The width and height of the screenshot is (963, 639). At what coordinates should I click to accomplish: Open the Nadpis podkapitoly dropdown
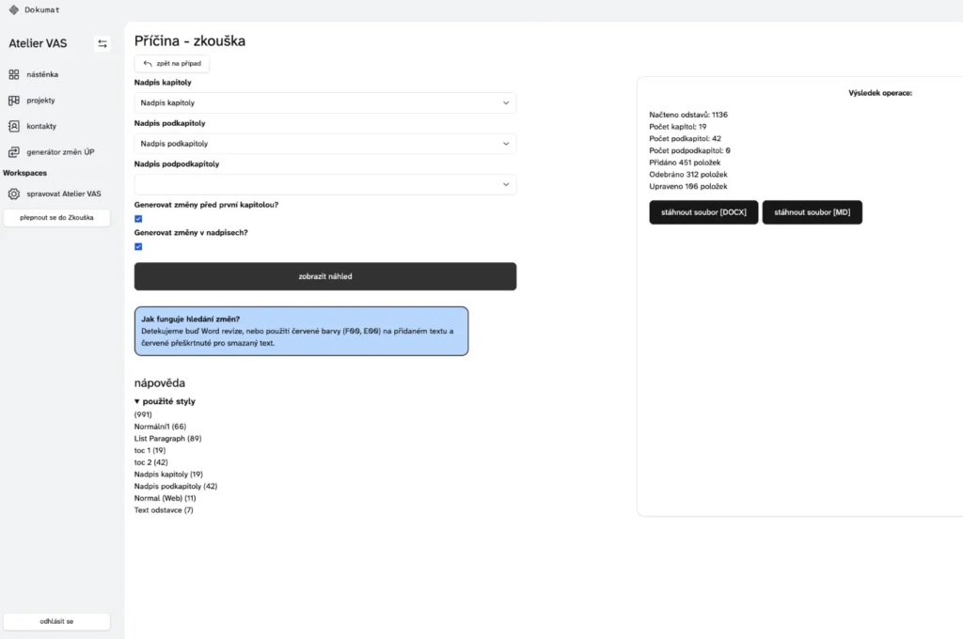[x=324, y=144]
